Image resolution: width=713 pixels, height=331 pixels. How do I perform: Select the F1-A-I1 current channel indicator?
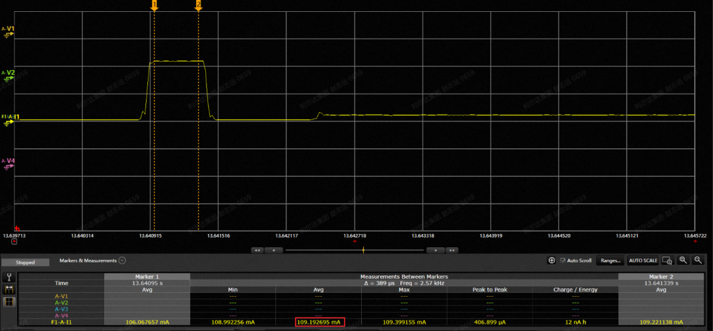point(10,119)
